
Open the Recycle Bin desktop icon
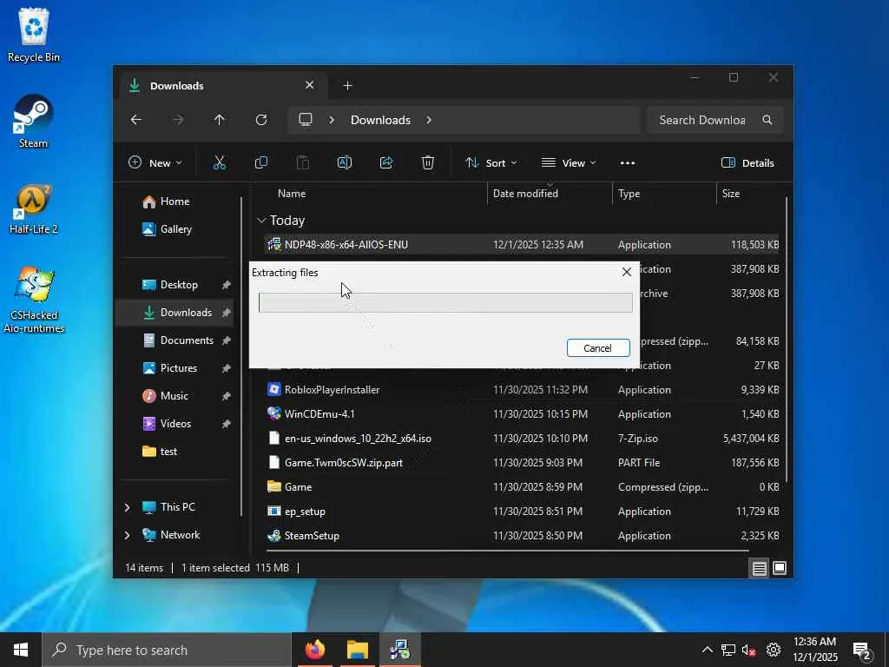(34, 35)
